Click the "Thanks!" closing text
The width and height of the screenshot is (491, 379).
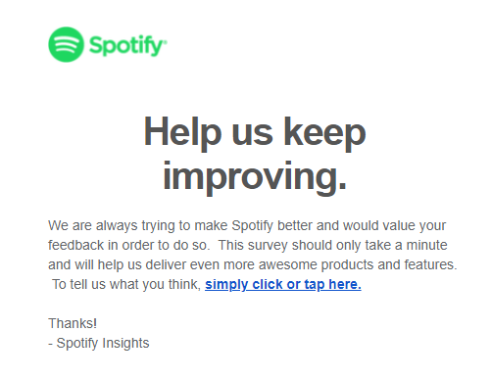[73, 323]
